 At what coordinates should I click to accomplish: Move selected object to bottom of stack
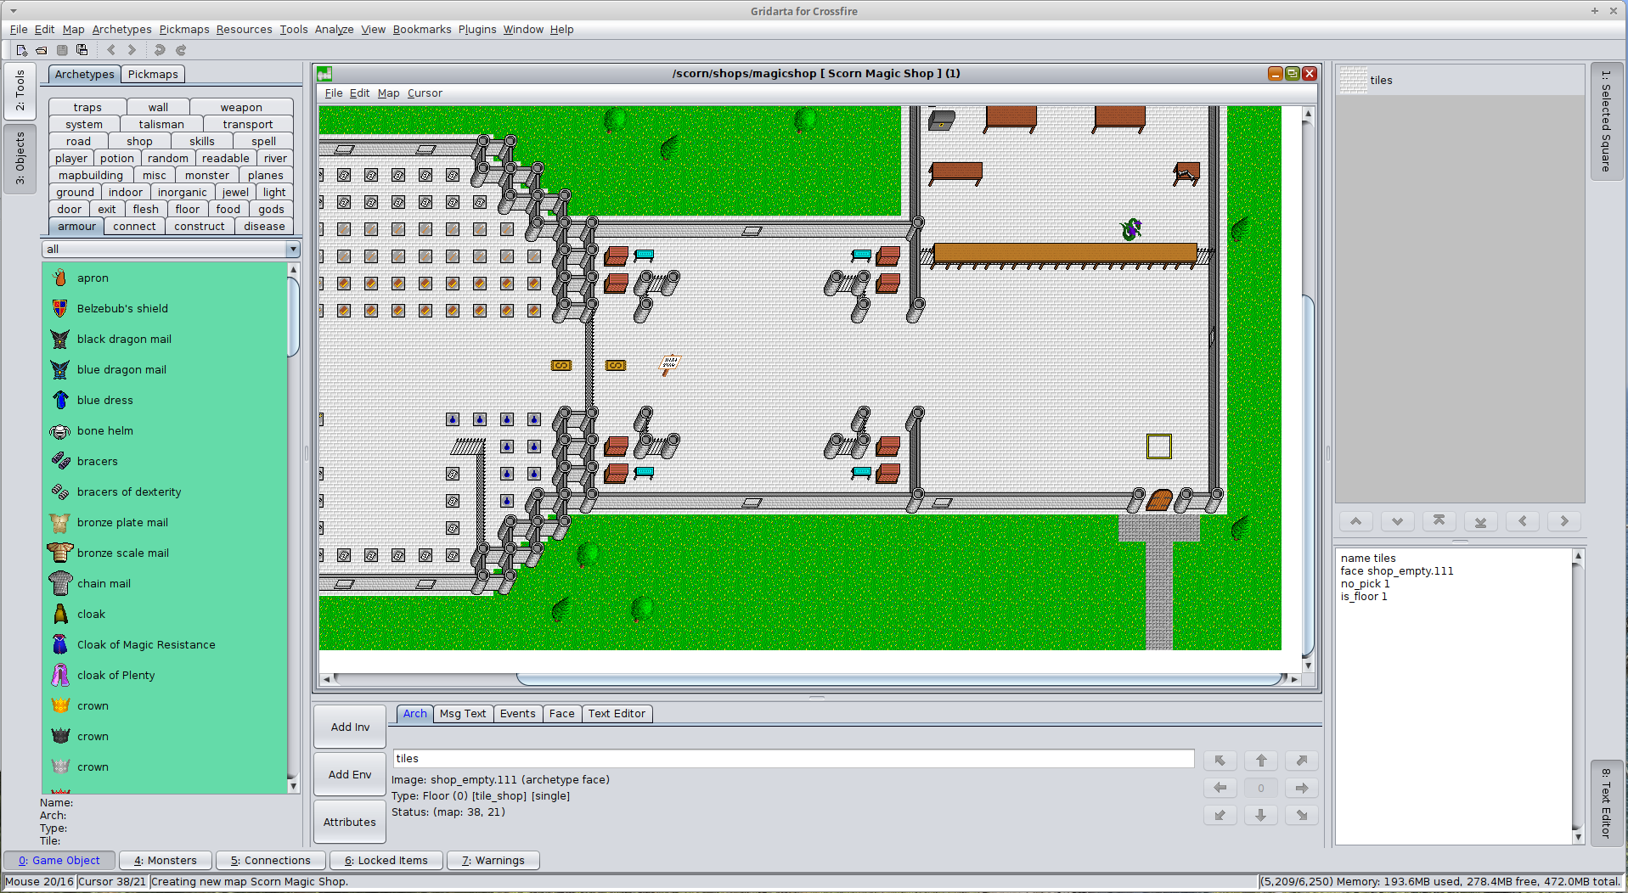tap(1480, 521)
